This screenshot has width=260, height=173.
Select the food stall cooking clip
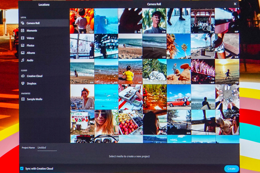point(131,97)
